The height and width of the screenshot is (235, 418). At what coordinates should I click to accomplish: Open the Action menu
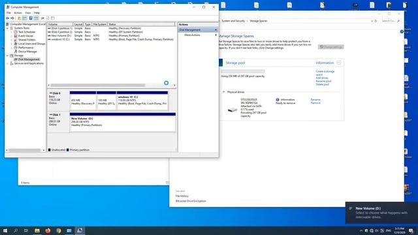coord(18,12)
